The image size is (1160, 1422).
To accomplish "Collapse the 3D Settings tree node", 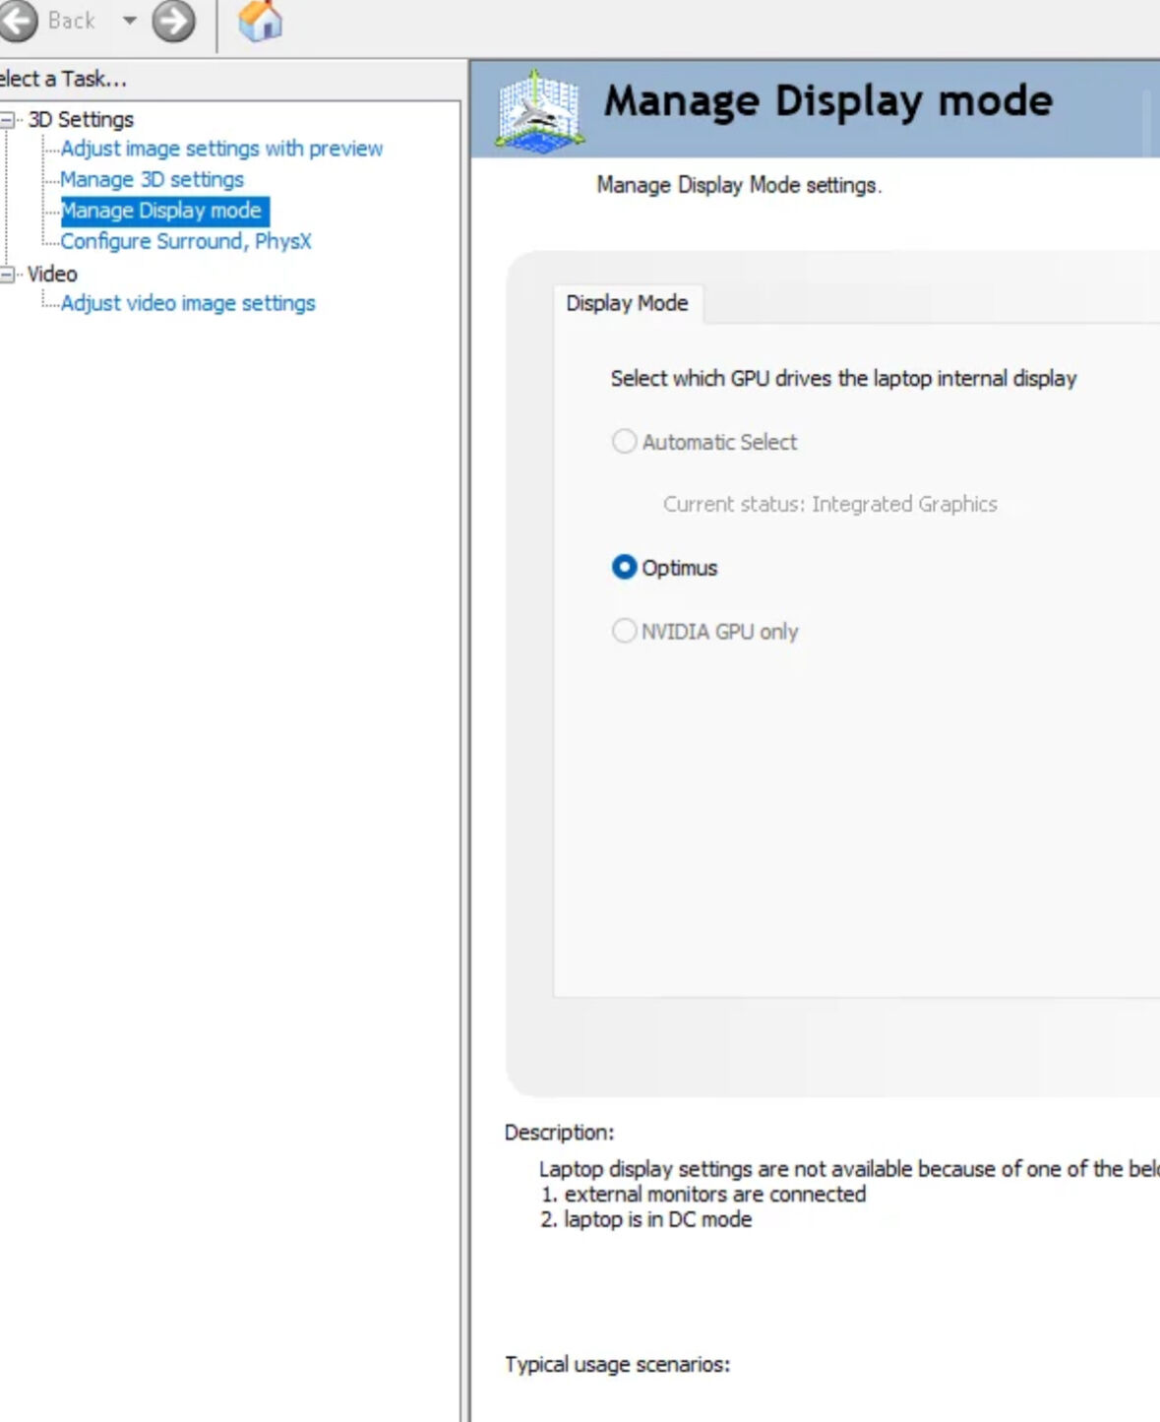I will 8,120.
